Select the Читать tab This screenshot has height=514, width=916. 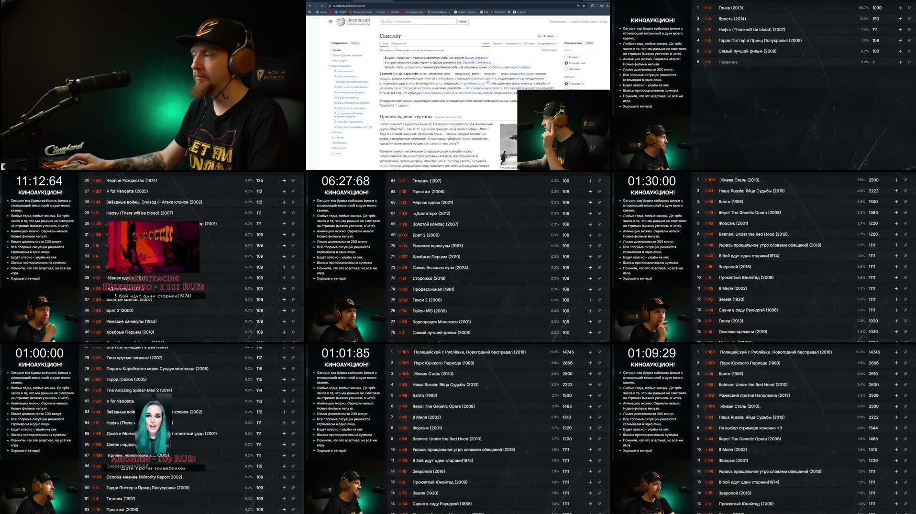point(486,44)
